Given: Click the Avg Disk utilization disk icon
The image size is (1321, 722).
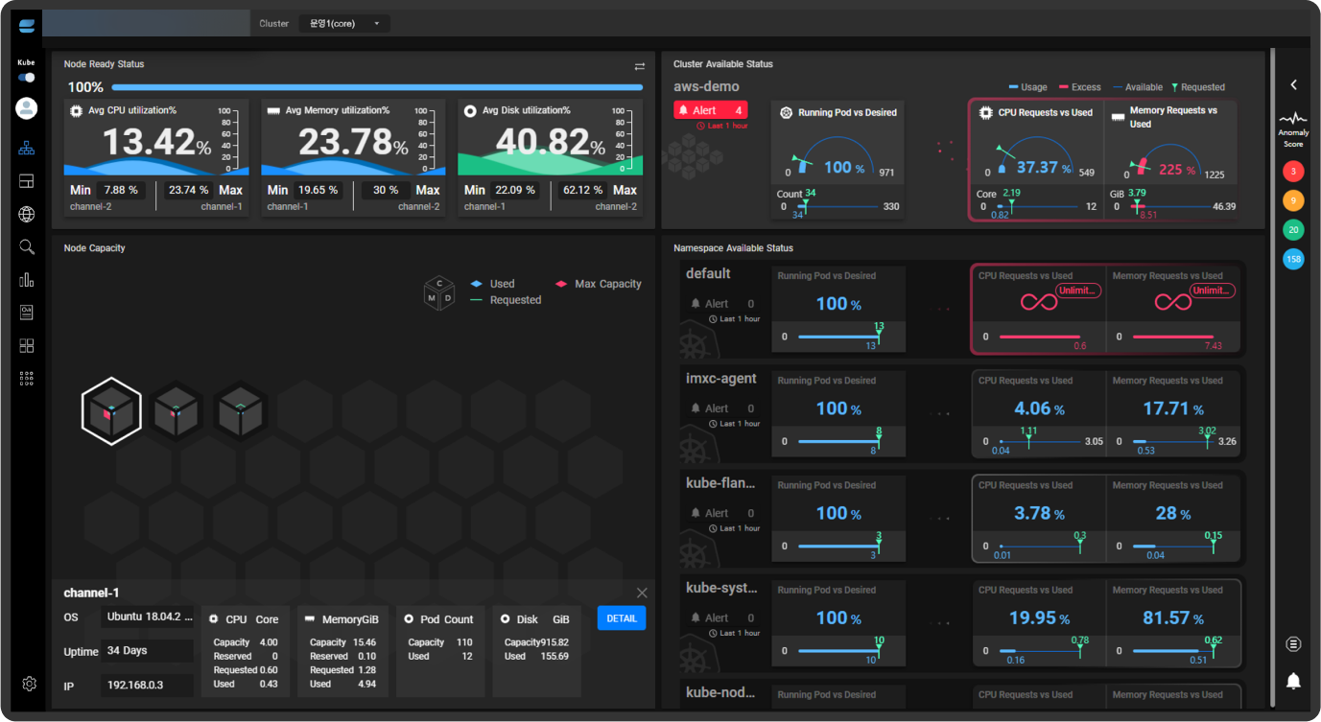Looking at the screenshot, I should [470, 111].
